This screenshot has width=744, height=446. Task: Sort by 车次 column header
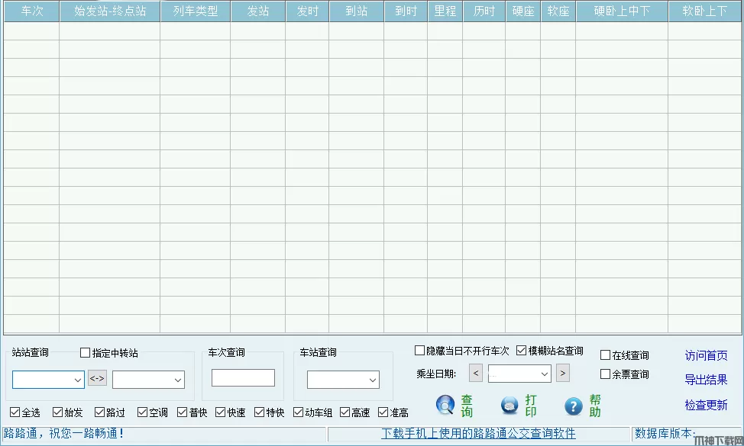(x=31, y=11)
